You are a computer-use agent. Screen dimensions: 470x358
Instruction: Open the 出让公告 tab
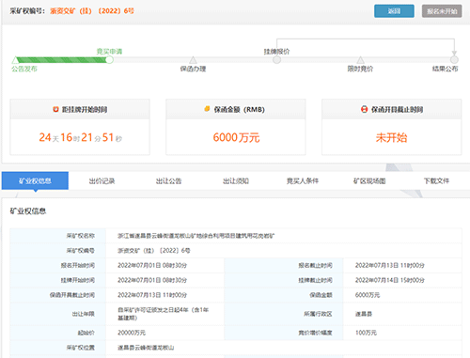pos(169,180)
